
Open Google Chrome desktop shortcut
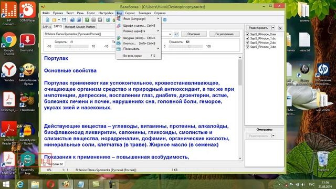pos(9,44)
